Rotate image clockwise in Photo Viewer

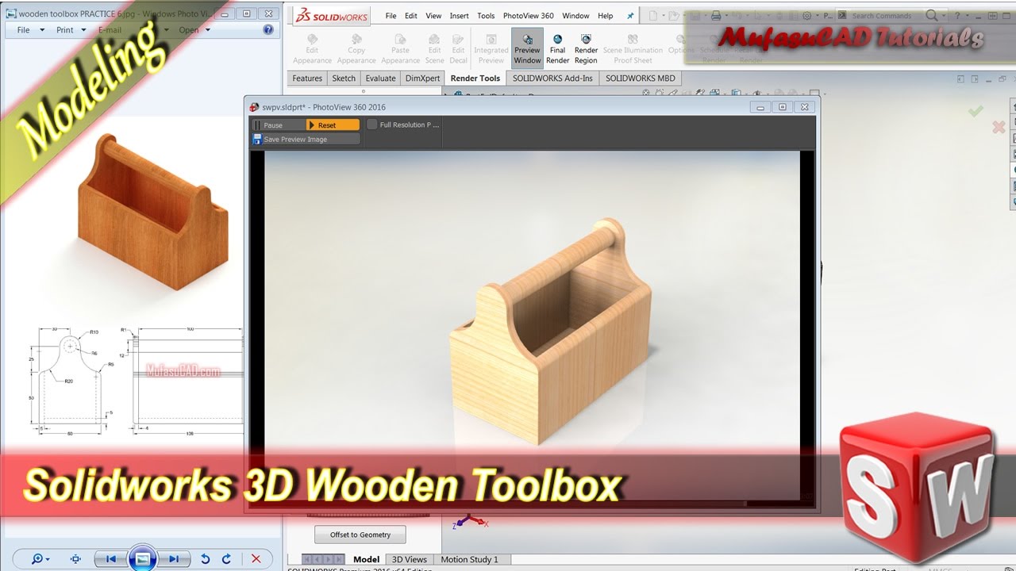(227, 559)
